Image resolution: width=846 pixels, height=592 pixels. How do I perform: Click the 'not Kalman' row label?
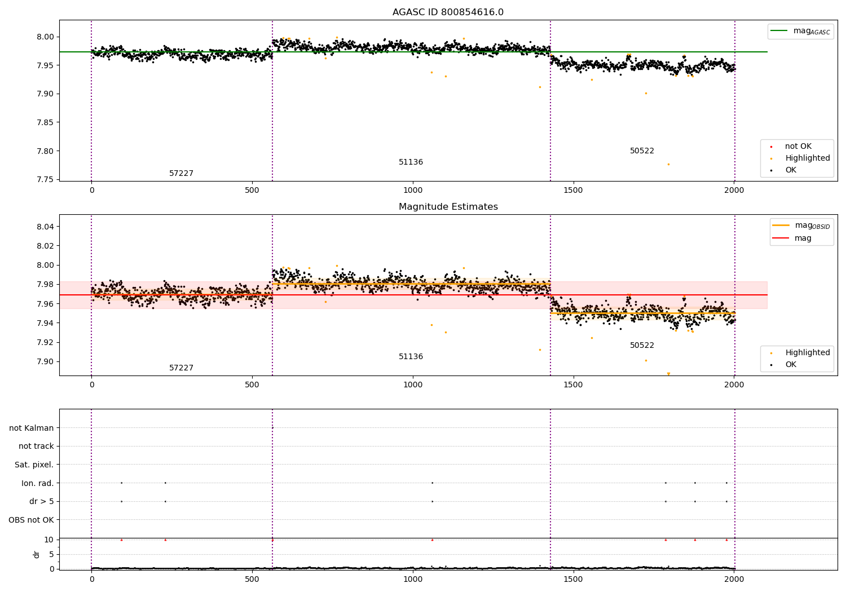32,428
